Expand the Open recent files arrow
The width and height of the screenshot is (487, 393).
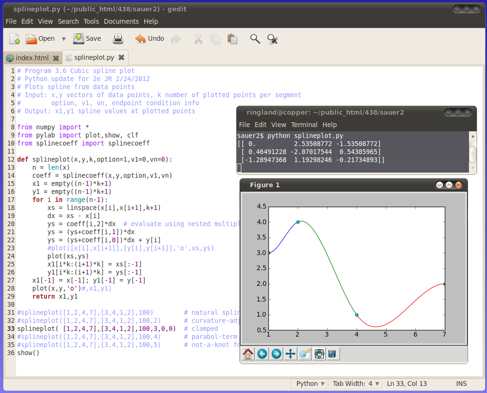tap(64, 39)
